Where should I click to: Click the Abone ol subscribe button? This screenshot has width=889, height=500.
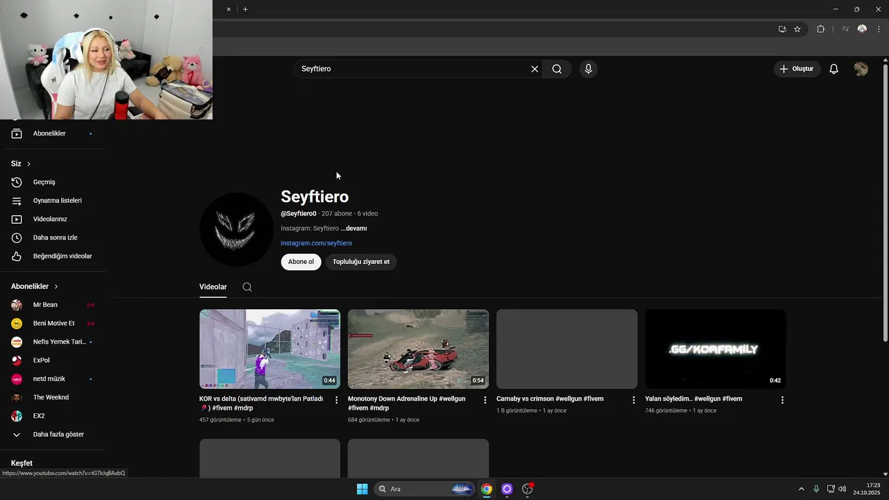(301, 262)
